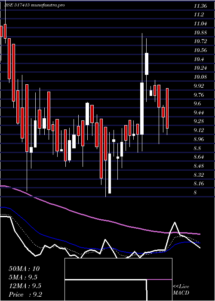215x301 pixels.
Task: Click the 10.72 price axis label
Action: [200, 41]
